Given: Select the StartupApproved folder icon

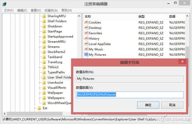Looking at the screenshot, I should click(x=44, y=37).
